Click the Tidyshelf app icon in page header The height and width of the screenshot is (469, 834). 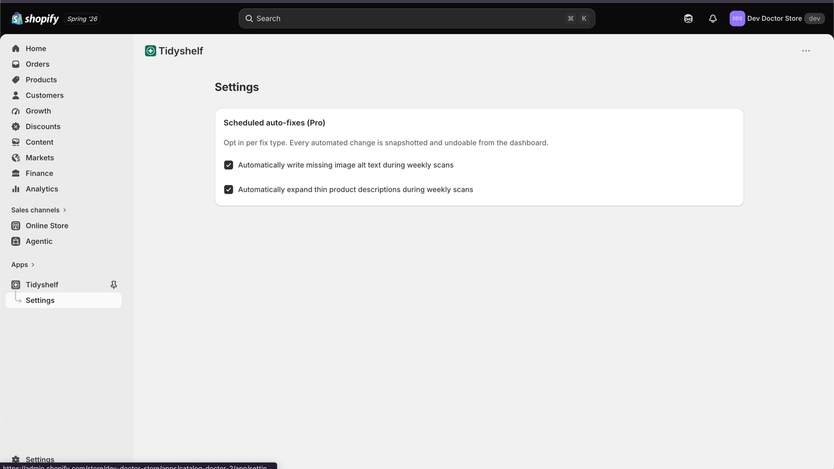click(151, 51)
